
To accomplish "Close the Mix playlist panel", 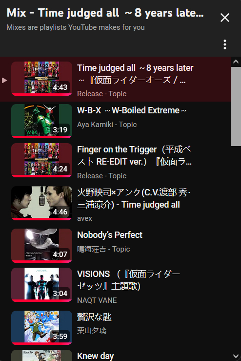I will pos(225,18).
